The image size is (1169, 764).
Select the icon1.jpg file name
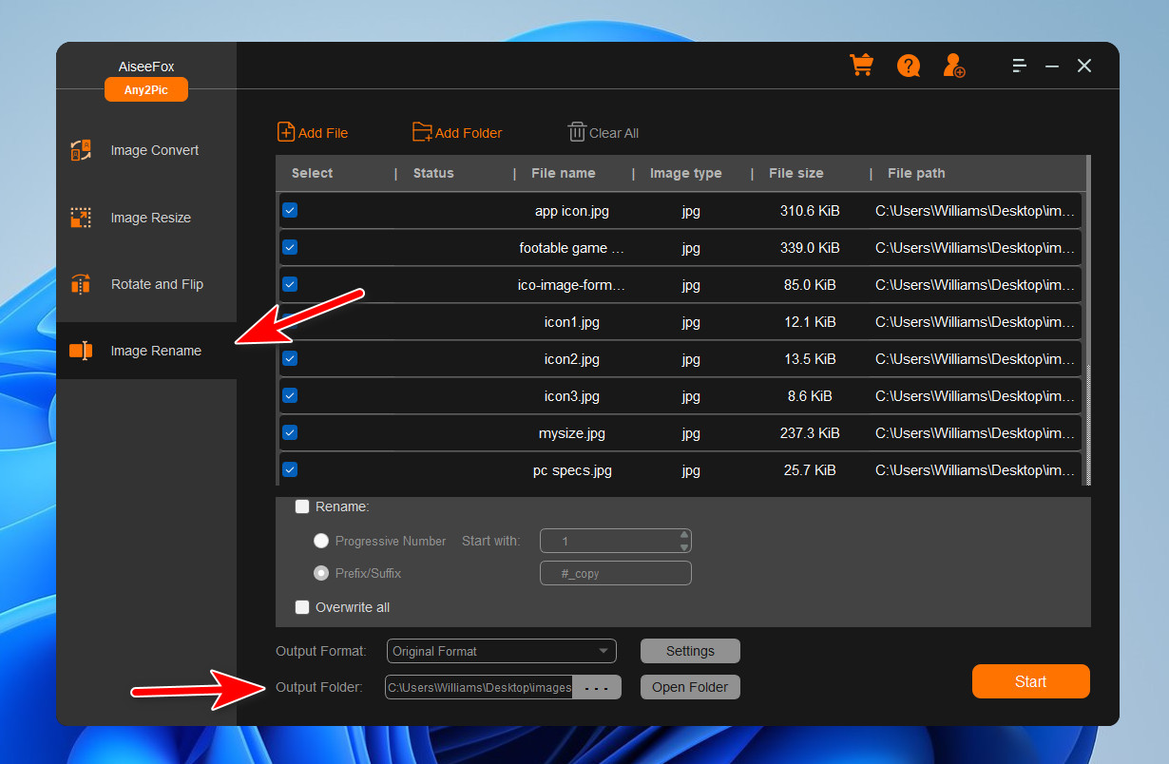(572, 322)
